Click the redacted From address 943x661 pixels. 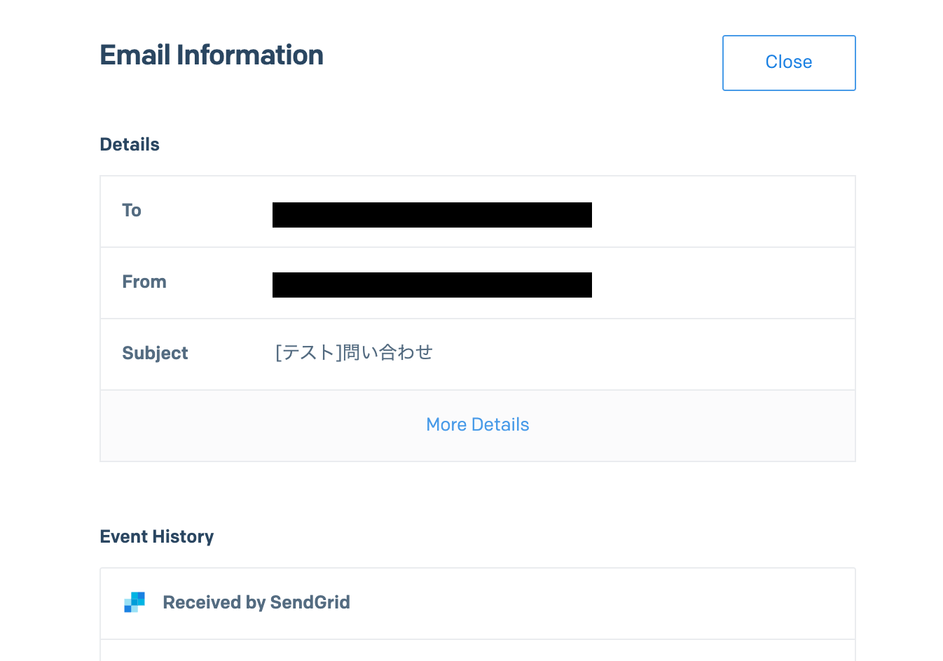[432, 285]
